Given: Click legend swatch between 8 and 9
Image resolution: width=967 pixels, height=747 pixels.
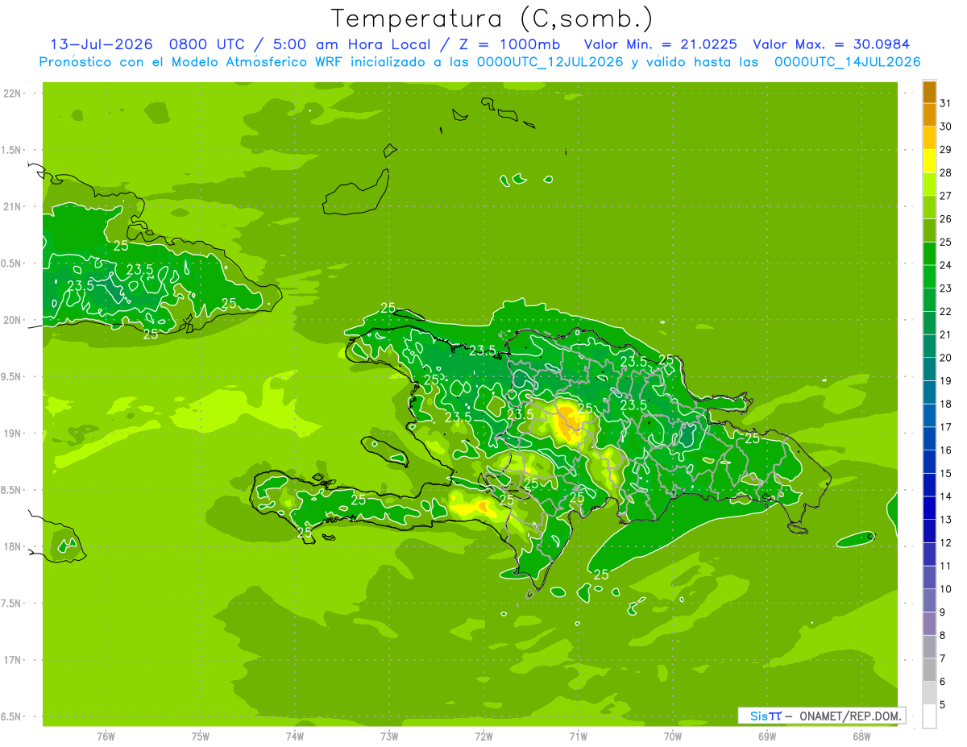Looking at the screenshot, I should coord(929,624).
